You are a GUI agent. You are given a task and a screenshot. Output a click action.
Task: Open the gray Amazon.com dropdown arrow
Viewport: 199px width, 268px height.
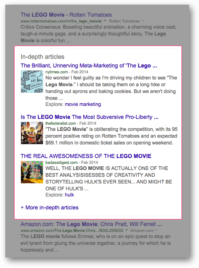[x=157, y=230]
